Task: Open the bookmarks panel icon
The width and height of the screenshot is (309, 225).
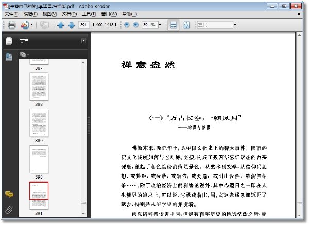Action: (x=9, y=57)
